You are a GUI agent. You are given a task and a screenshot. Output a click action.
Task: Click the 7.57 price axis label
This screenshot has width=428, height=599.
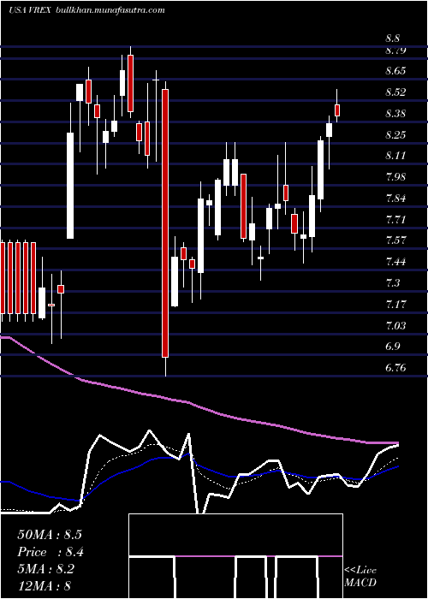click(395, 240)
